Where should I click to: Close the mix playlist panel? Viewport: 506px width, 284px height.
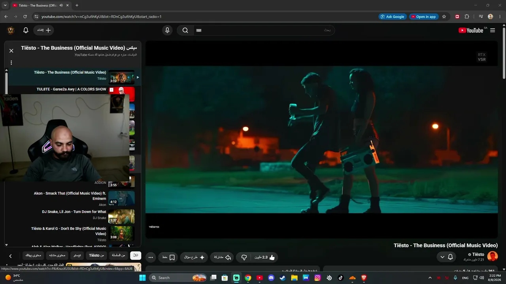pyautogui.click(x=11, y=50)
